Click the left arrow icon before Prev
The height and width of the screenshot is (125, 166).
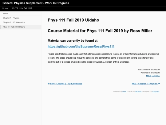(49, 84)
